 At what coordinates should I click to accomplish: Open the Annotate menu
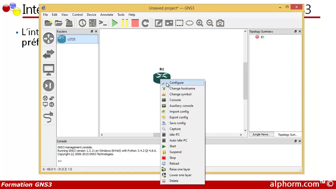[x=107, y=15]
